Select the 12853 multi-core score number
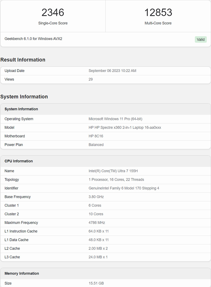Screen dimensions: 211x287 pos(158,12)
